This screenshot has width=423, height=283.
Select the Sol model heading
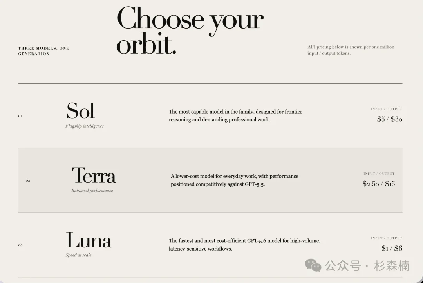tap(80, 110)
